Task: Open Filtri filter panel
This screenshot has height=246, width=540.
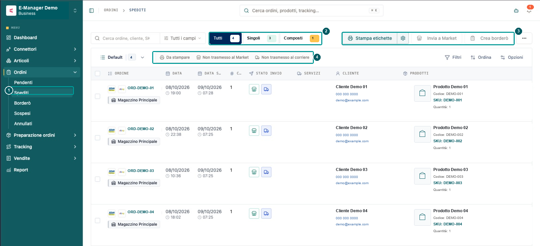Action: click(x=453, y=57)
